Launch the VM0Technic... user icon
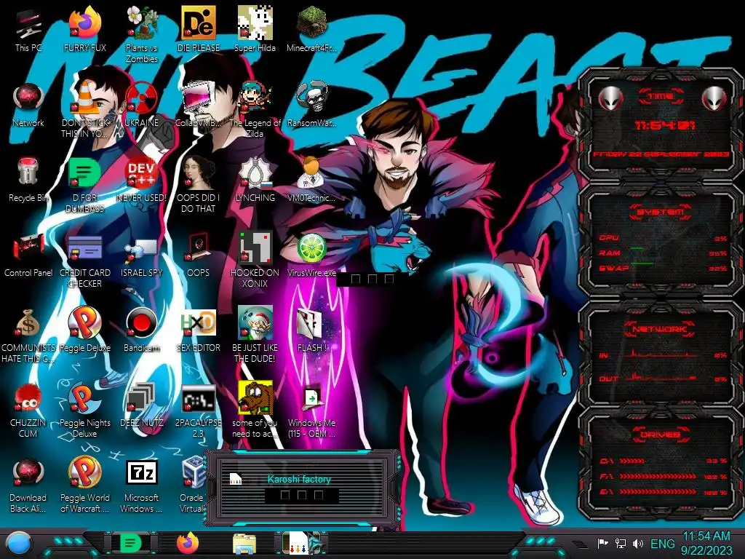The width and height of the screenshot is (745, 559). (x=311, y=180)
